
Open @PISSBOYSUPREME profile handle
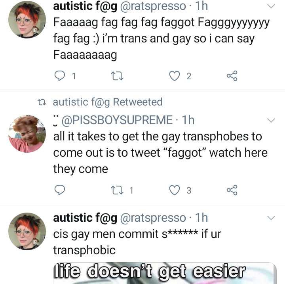[x=117, y=120]
